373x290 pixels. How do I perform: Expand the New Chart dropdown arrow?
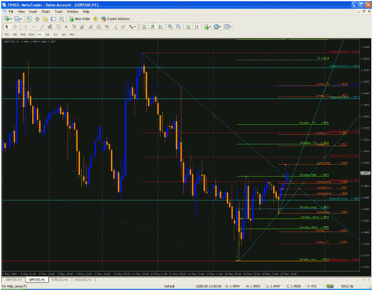coord(11,18)
